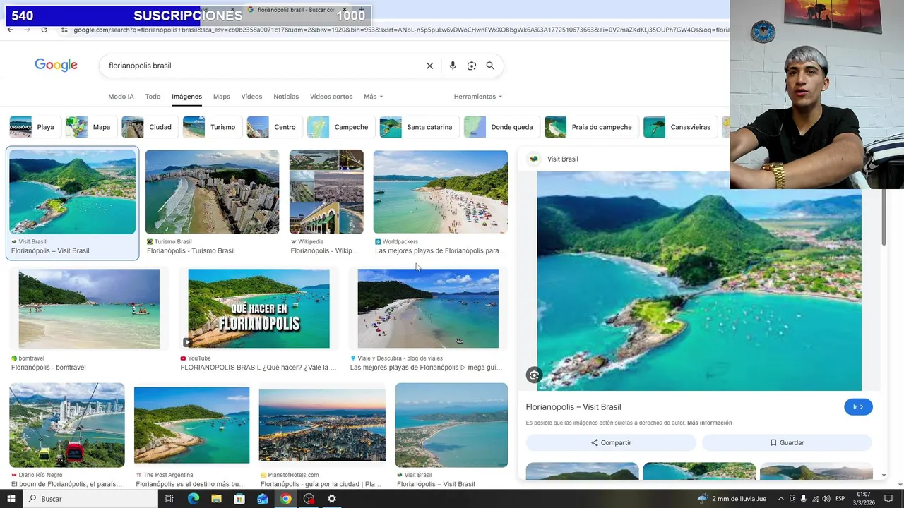The height and width of the screenshot is (508, 904).
Task: Go to the Google logo homepage
Action: pos(56,65)
